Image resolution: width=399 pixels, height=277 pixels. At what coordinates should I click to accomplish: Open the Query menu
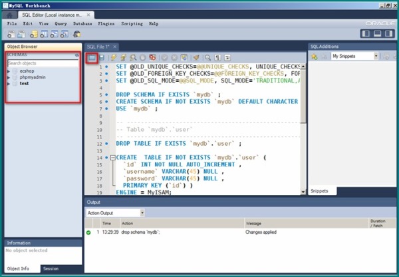point(61,24)
